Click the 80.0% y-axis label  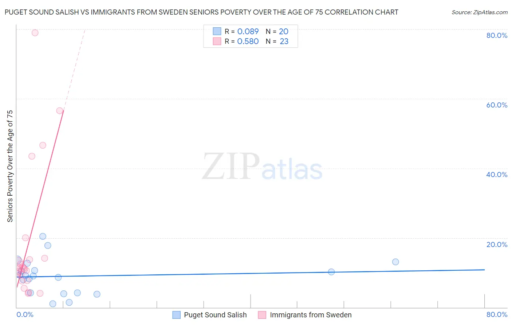tap(497, 35)
